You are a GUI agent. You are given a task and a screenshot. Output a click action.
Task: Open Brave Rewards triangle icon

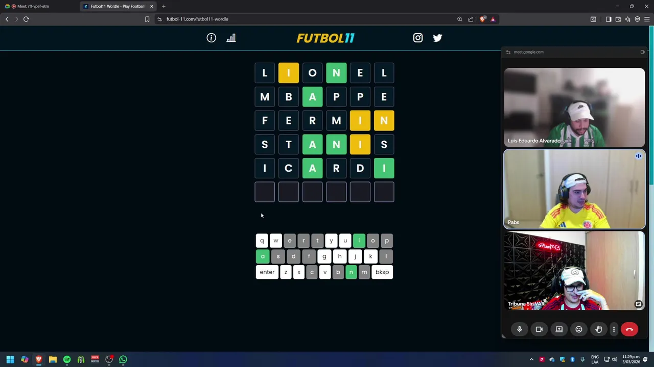[493, 19]
